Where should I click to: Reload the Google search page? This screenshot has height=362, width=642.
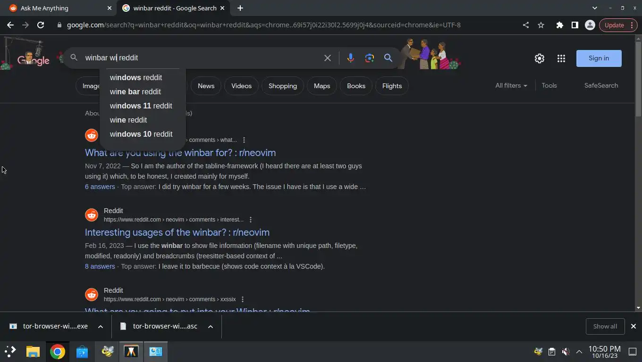pos(41,25)
